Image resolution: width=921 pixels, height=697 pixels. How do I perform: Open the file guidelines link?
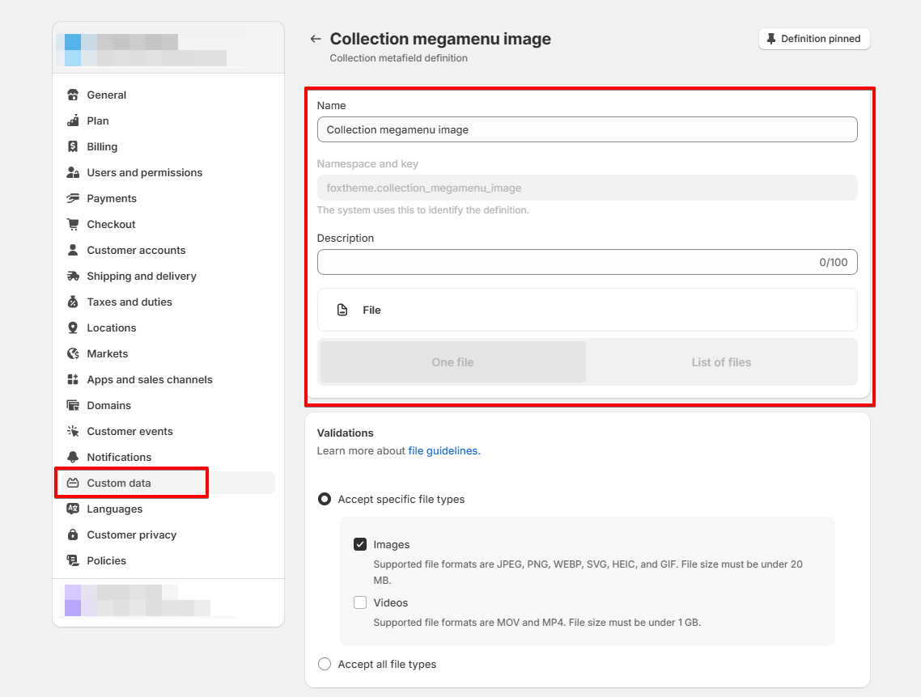tap(444, 450)
